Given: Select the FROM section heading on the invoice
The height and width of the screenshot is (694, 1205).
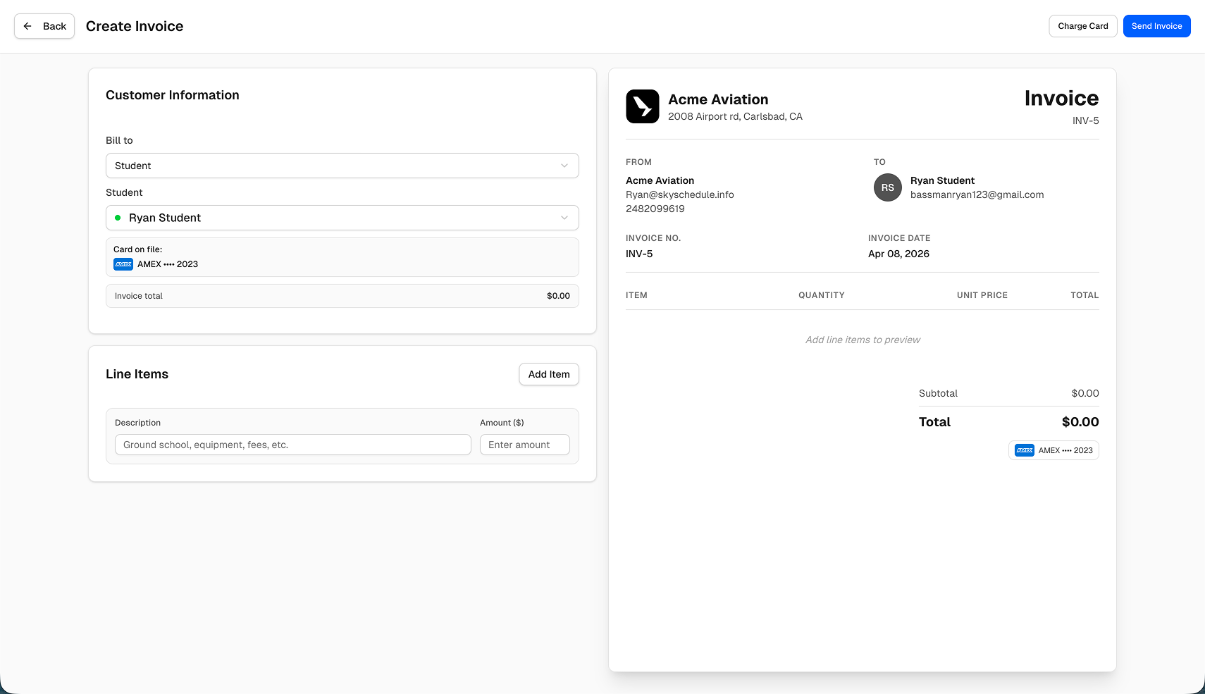Looking at the screenshot, I should point(638,161).
